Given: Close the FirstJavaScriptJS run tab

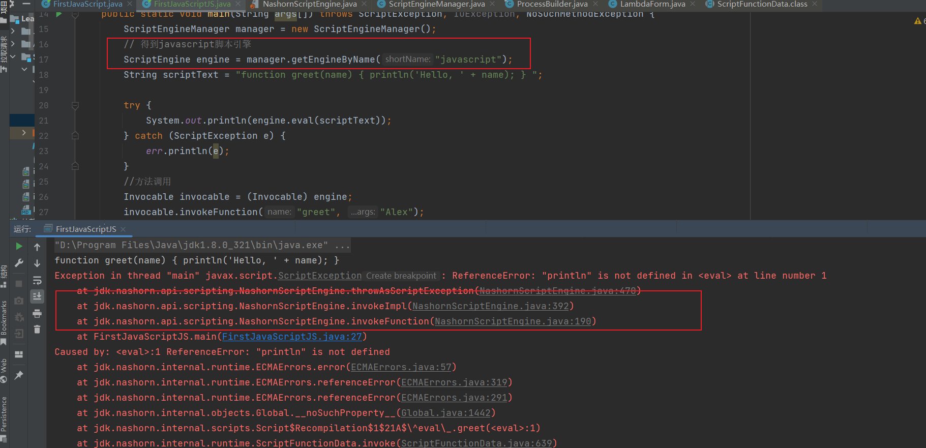Looking at the screenshot, I should click(x=123, y=229).
